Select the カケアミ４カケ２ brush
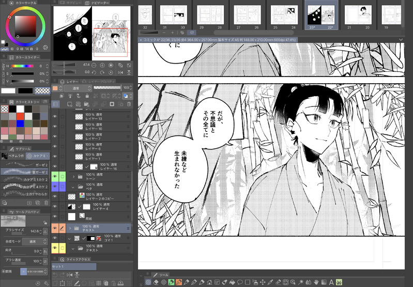Screen dimensions: 413x287 [x=25, y=187]
